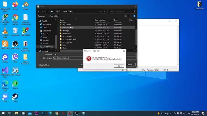This screenshot has height=116, width=207.
Task: Select the Users folder row
Action: coord(97,48)
